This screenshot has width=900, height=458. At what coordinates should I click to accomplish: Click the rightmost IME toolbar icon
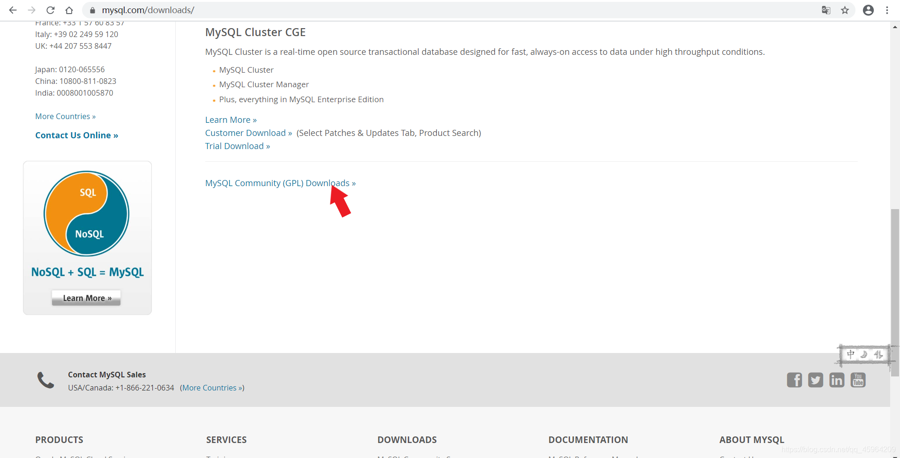click(x=878, y=354)
